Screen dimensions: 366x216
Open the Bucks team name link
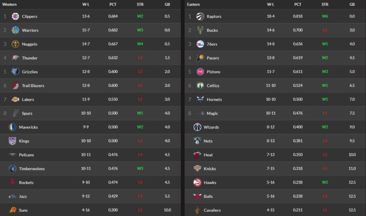(212, 30)
